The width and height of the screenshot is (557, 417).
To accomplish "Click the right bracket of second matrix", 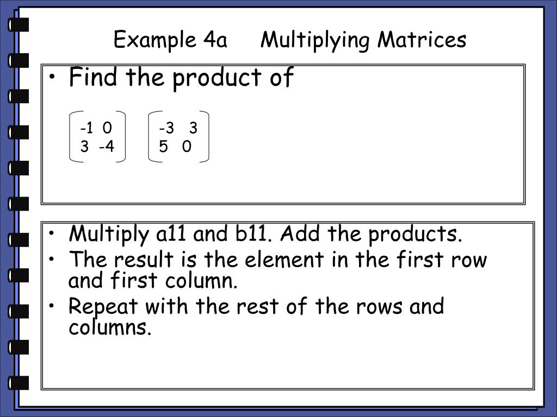I will (205, 137).
